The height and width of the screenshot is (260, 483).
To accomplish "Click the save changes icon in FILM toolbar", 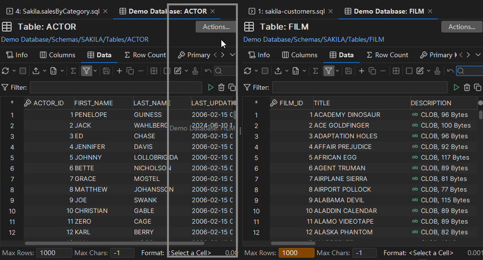I will tap(348, 71).
